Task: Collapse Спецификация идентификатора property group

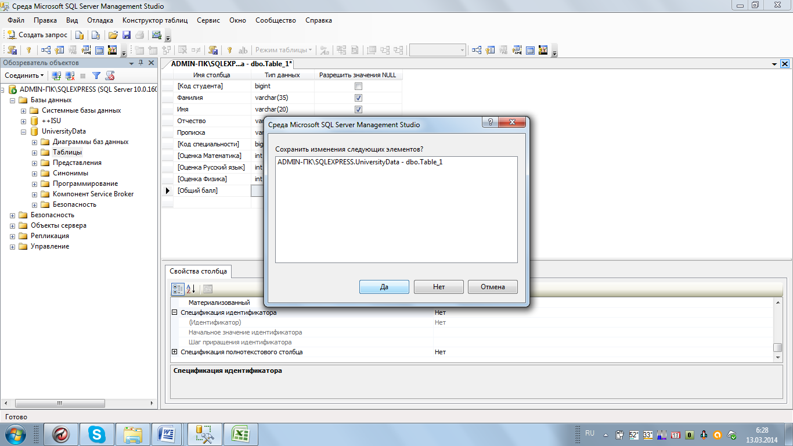Action: pyautogui.click(x=174, y=312)
